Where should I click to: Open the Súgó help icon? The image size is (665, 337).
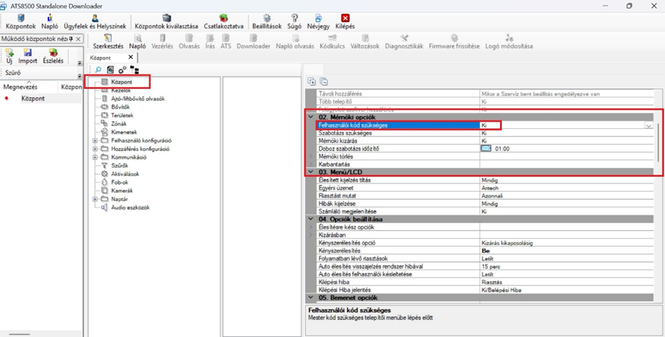[x=295, y=18]
